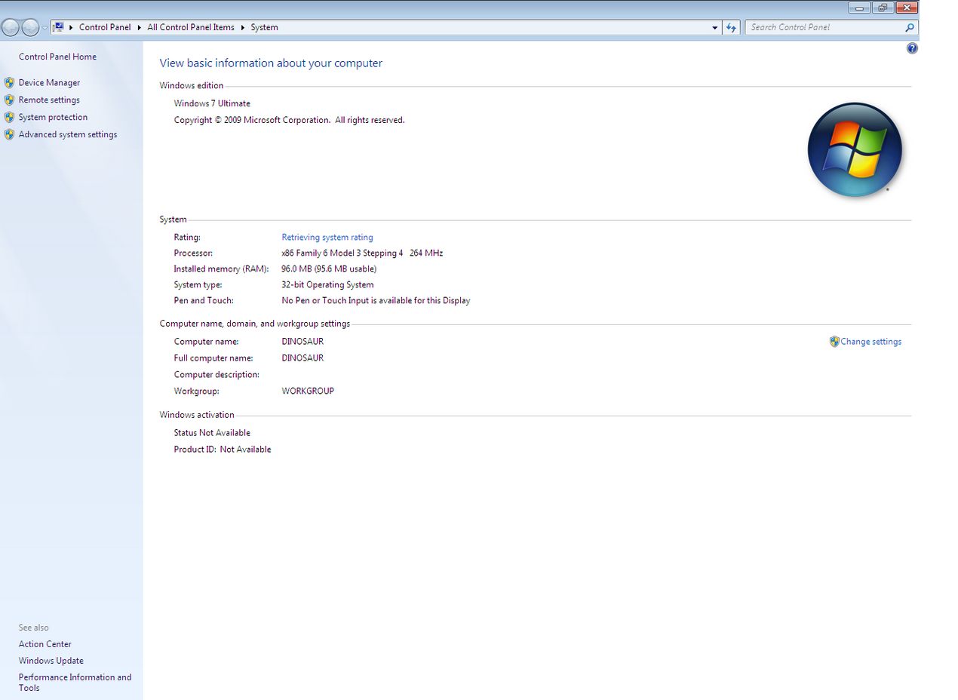This screenshot has width=958, height=700.
Task: Click 'View basic information about your computer' heading
Action: click(x=271, y=63)
